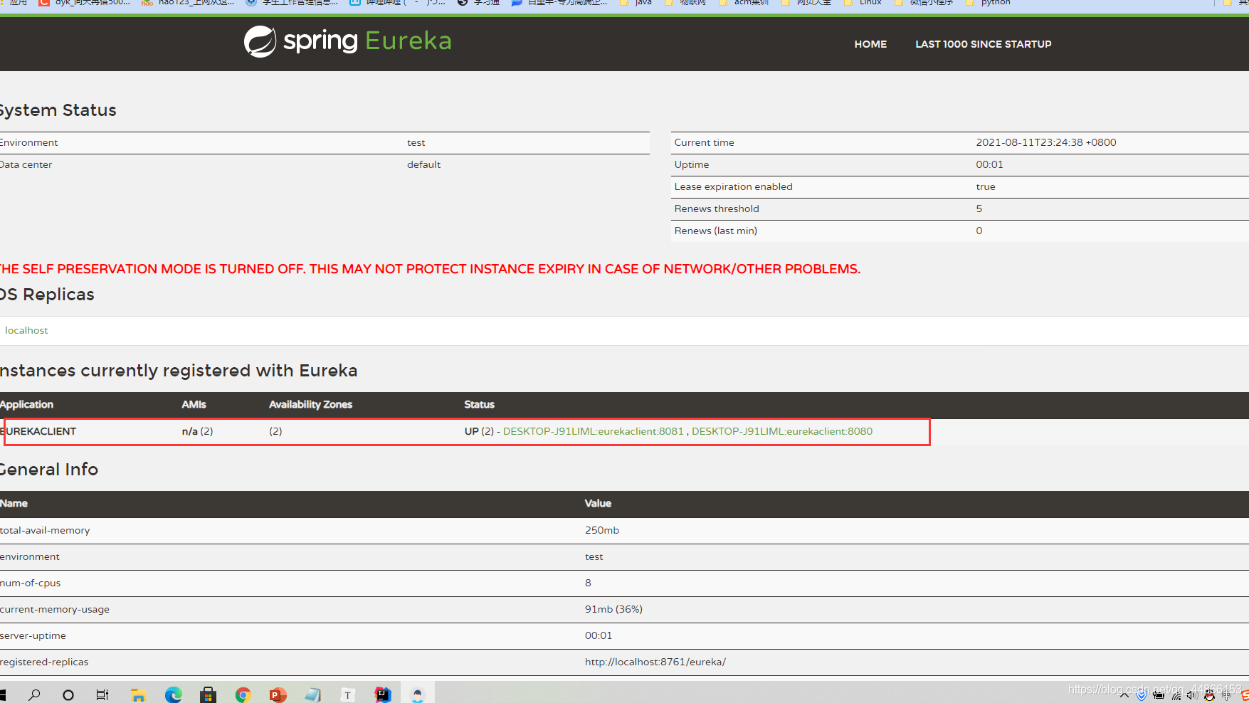Screen dimensions: 1249x703
Task: Open Cortana circle icon on taskbar
Action: (68, 694)
